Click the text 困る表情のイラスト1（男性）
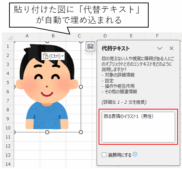 129,116
